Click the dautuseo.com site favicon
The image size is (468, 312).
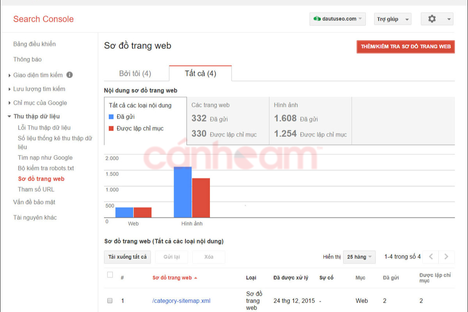click(317, 19)
